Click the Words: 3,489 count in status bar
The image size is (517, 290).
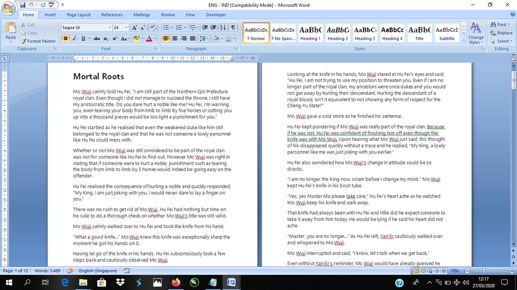(x=47, y=271)
